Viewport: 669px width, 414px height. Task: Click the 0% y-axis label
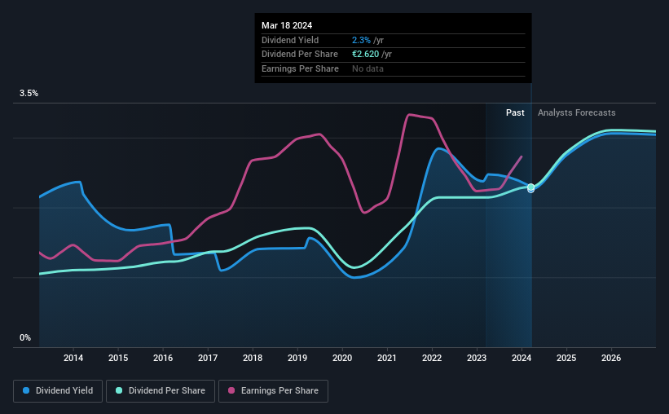tap(25, 337)
